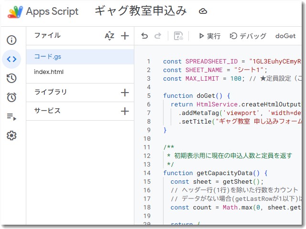Run the script with 実行 button
Viewport: 306px width, 229px height.
[209, 36]
